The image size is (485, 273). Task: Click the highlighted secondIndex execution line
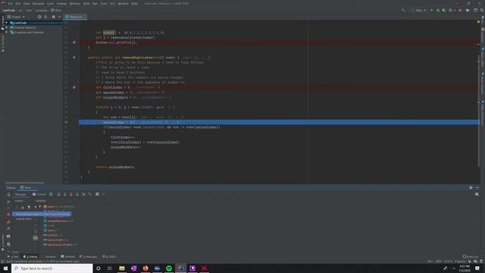tap(279, 122)
